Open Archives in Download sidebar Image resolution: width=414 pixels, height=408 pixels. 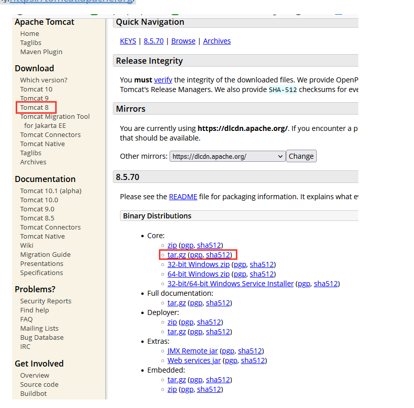33,162
